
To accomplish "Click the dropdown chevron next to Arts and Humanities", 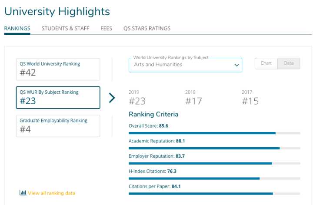I will click(x=237, y=65).
